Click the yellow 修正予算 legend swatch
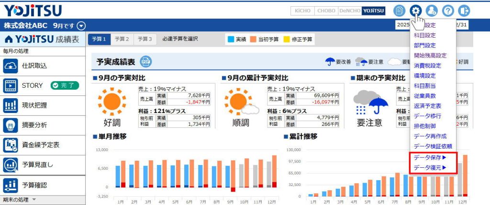The width and height of the screenshot is (490, 205). [x=287, y=40]
